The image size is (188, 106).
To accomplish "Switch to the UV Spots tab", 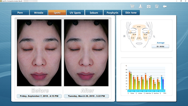I will [x=75, y=13].
